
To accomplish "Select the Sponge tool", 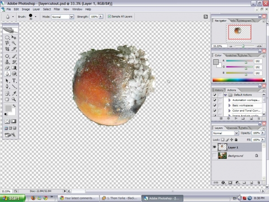I will [x=14, y=74].
